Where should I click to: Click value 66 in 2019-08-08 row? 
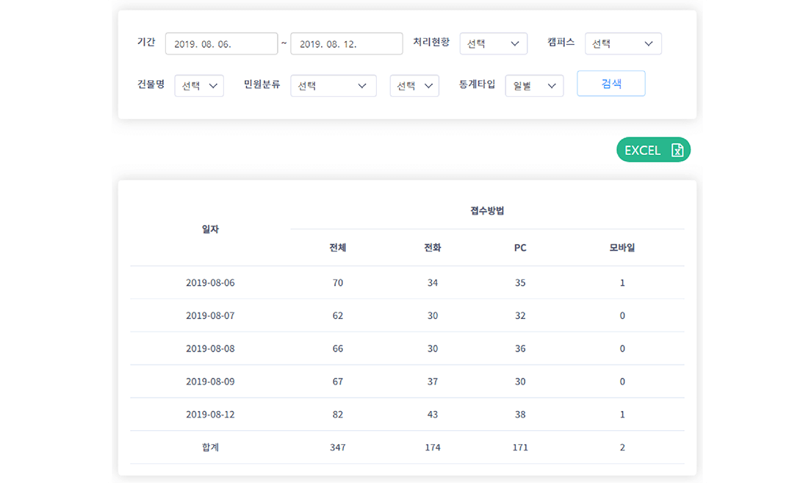(x=338, y=348)
